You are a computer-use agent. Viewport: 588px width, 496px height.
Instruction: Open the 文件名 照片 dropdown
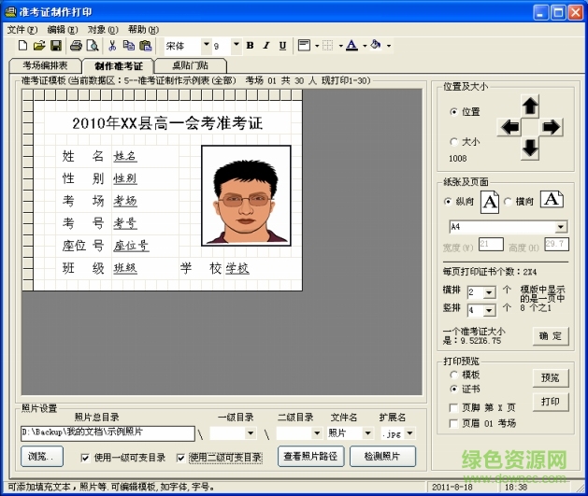(368, 433)
